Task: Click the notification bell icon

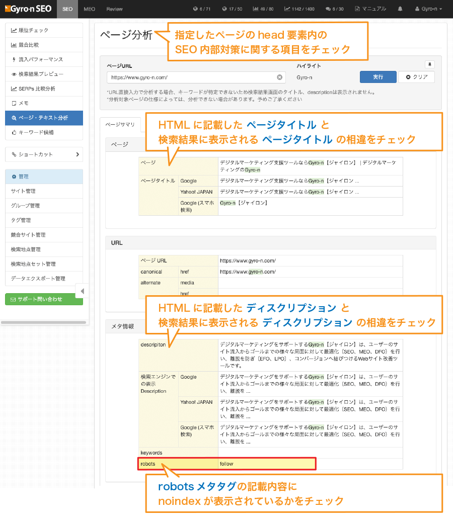Action: pyautogui.click(x=400, y=9)
